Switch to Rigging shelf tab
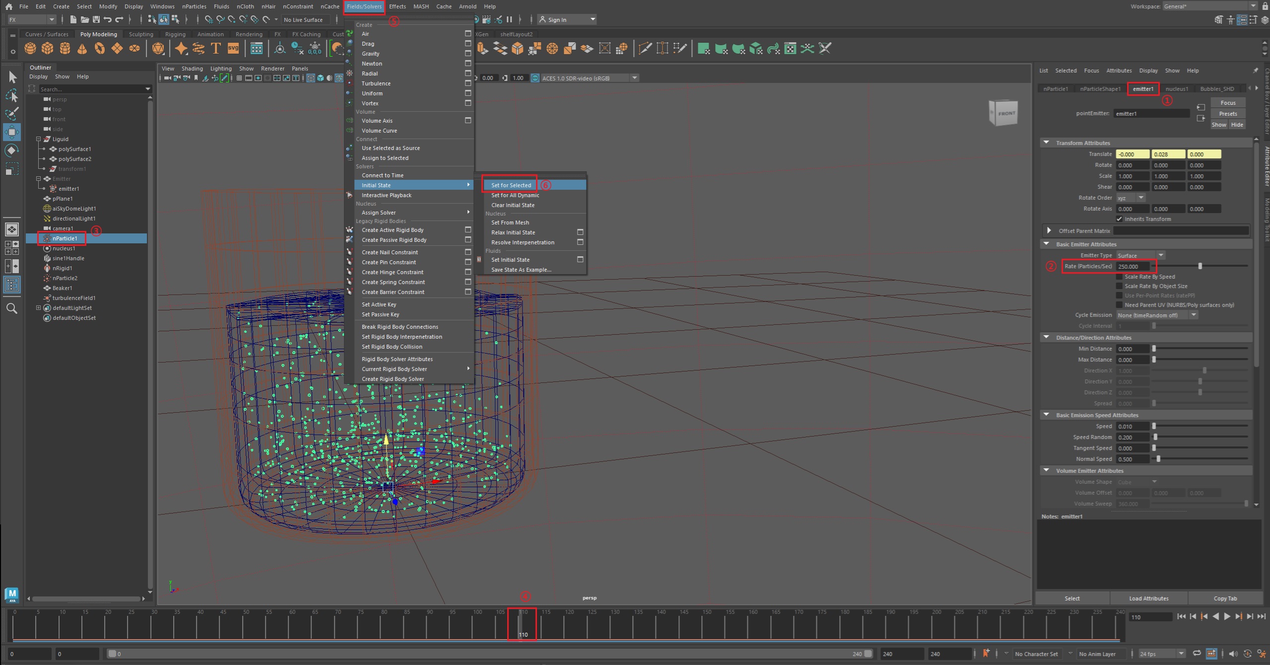1270x665 pixels. click(175, 34)
